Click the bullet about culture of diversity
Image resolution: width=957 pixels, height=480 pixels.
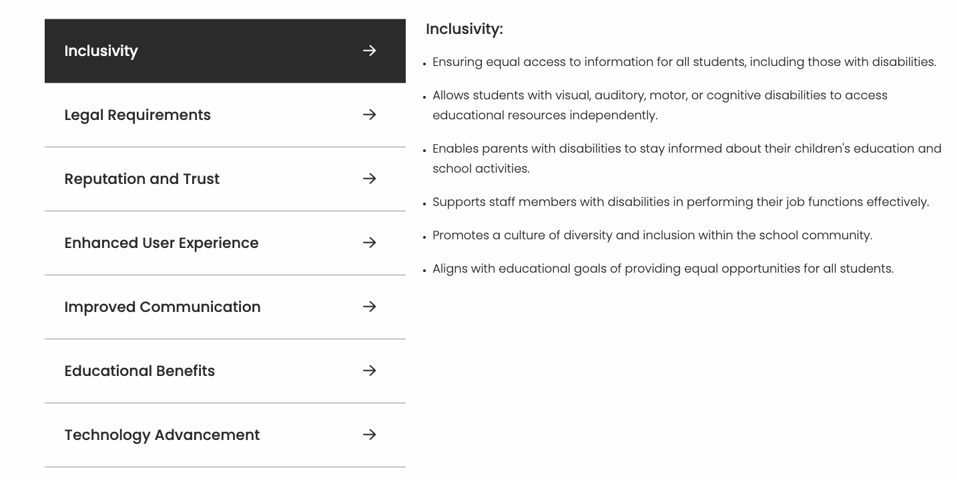[652, 235]
